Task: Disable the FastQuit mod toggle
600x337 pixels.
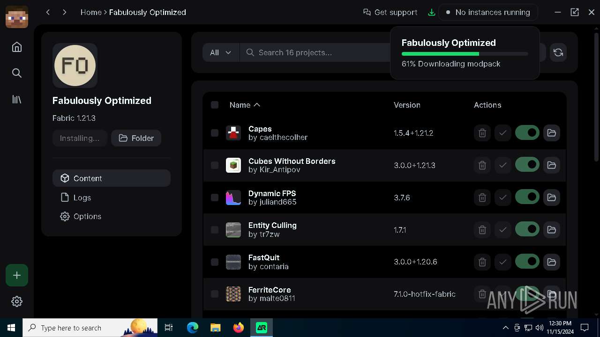Action: 527,262
